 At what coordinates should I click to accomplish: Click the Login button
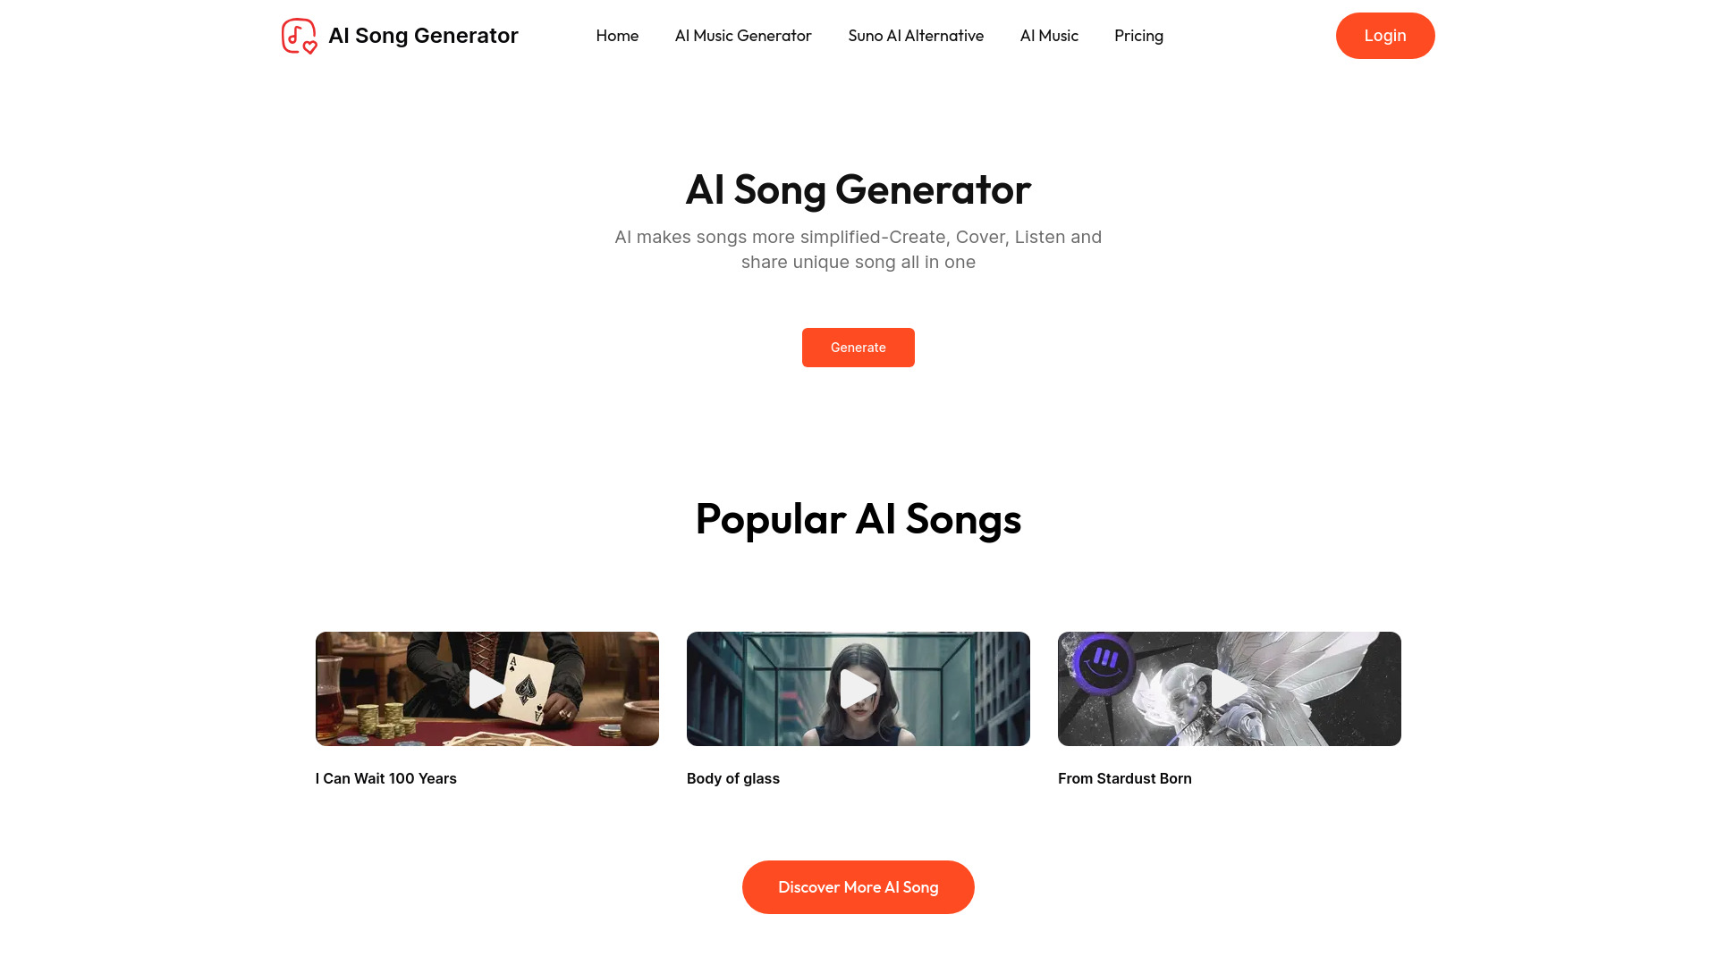tap(1385, 36)
